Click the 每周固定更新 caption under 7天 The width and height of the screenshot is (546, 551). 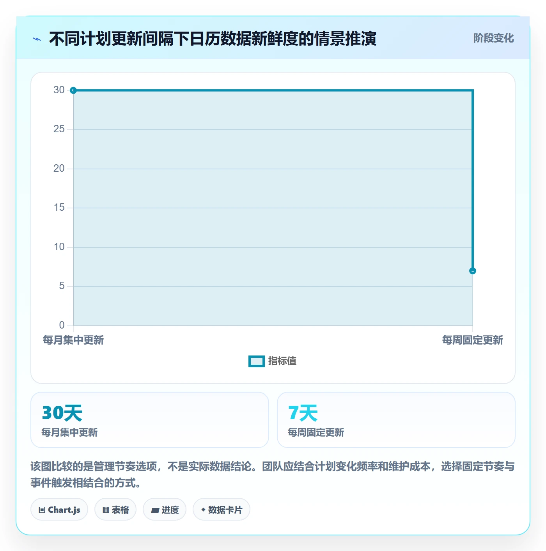[x=316, y=432]
